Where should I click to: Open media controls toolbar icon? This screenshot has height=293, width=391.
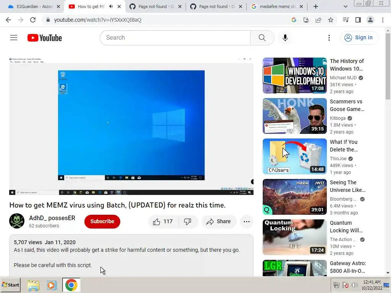346,20
